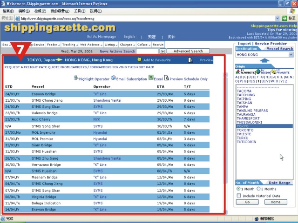Click Shandong Yantai operator for SYMS Zhu Jiang
Screen dimensions: 298x223
pos(107,158)
